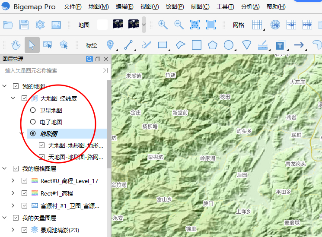The image size is (322, 237).
Task: Click the Lng globe grid icon
Action: 275,25
